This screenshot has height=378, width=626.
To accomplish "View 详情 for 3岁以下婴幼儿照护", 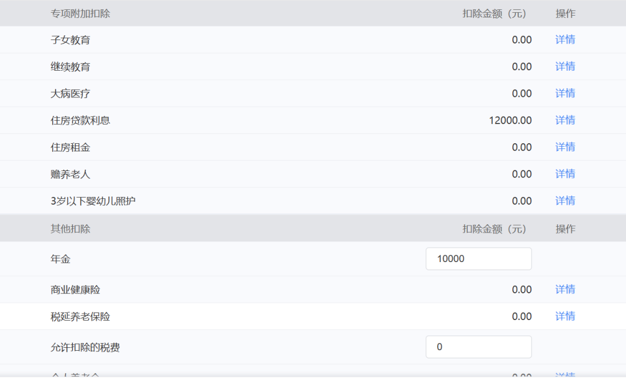I will pos(565,201).
